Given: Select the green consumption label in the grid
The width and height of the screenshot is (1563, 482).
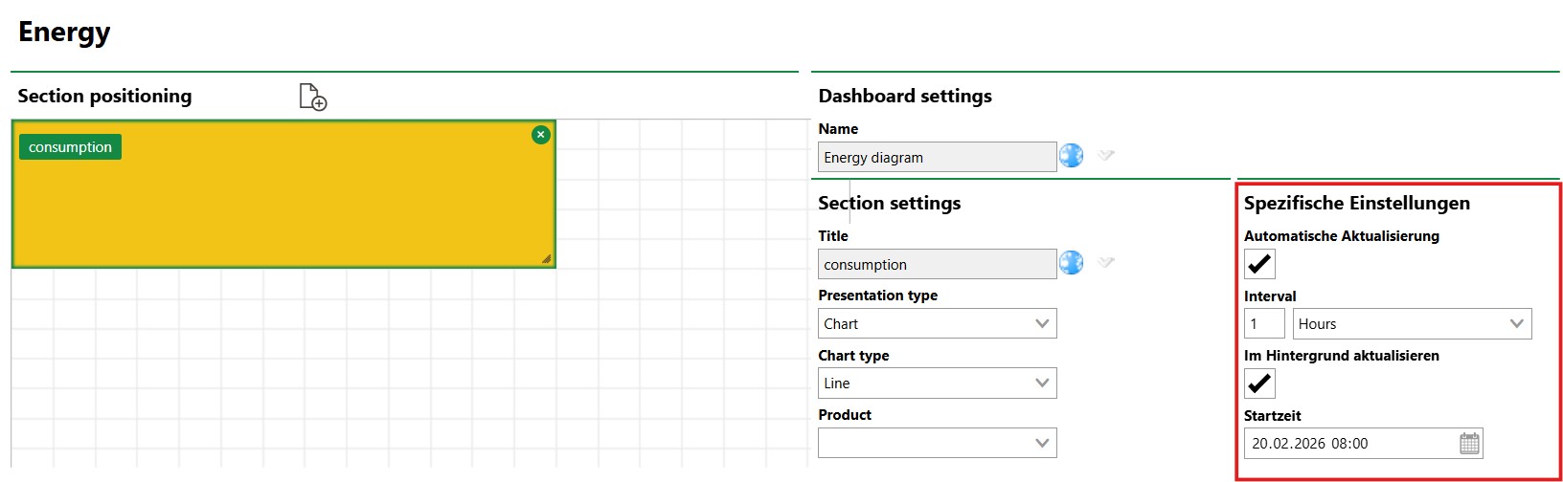Looking at the screenshot, I should pyautogui.click(x=70, y=147).
